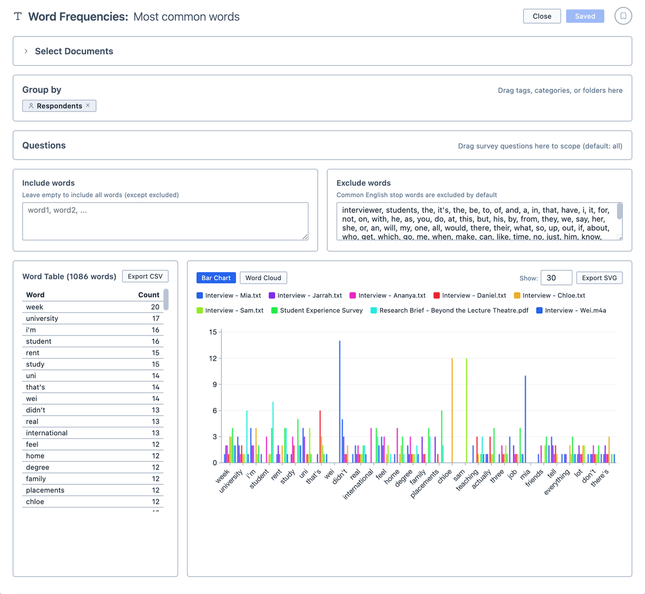
Task: Click the Word Frequencies text-tool icon
Action: pos(18,16)
